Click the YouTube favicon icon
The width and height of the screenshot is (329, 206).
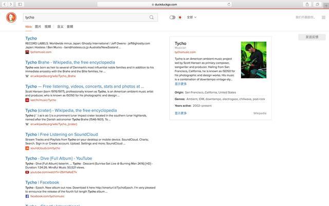[27, 172]
